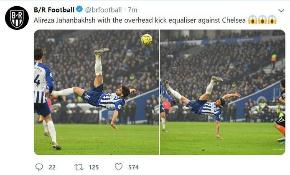Click the first screaming face emoji
This screenshot has height=175, width=290.
coord(252,20)
